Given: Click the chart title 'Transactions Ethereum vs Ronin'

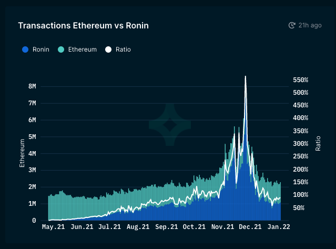Looking at the screenshot, I should [x=84, y=25].
